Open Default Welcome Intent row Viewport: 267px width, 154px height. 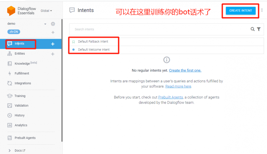tap(166, 50)
